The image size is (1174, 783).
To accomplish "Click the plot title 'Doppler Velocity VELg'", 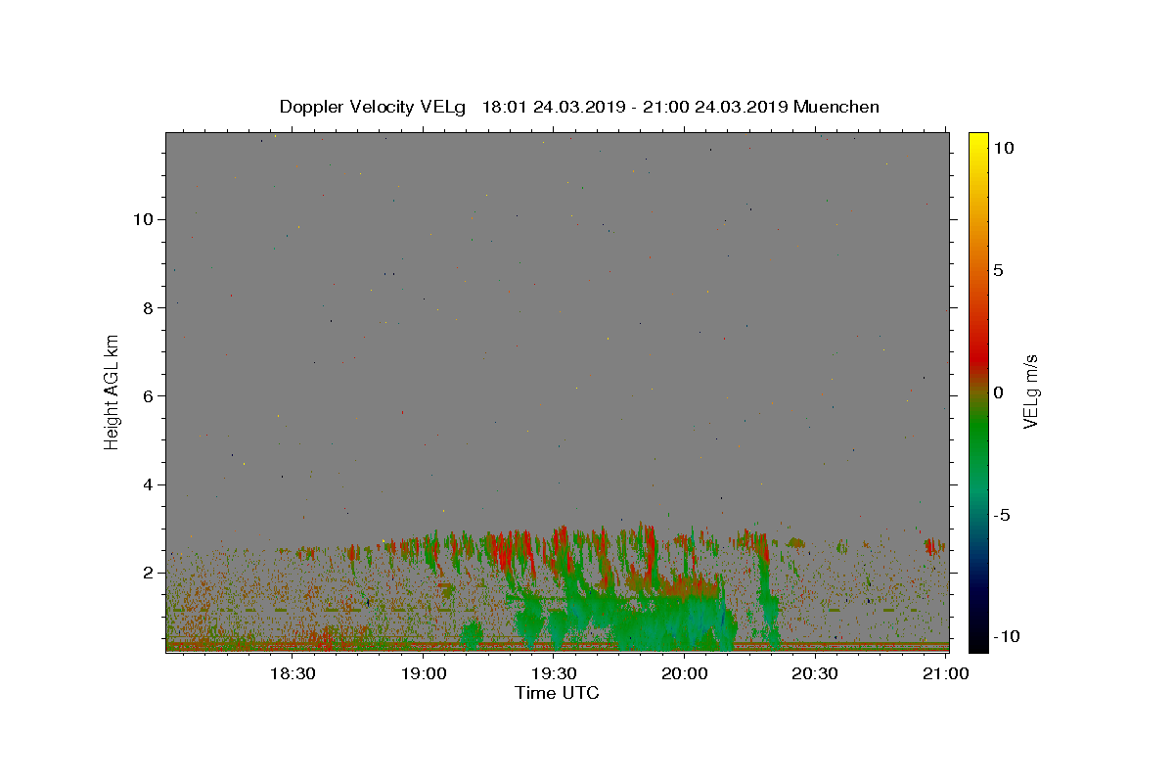I will [372, 107].
